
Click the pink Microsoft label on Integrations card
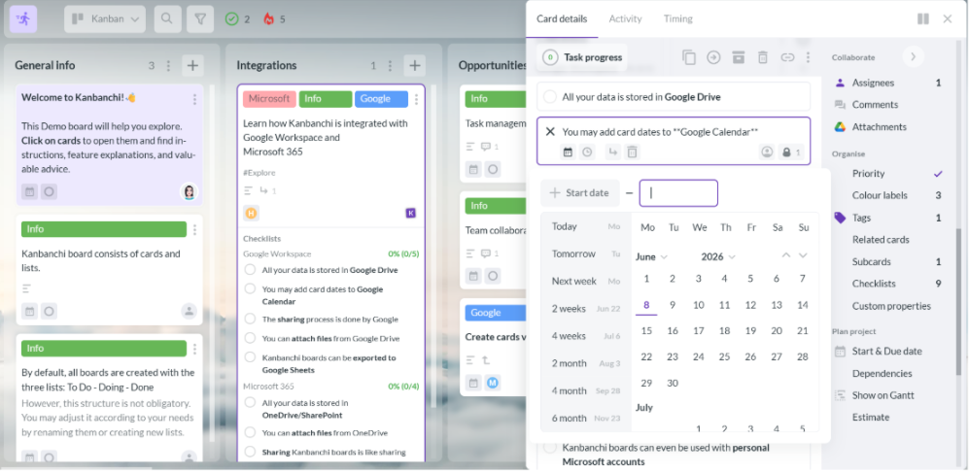point(269,99)
